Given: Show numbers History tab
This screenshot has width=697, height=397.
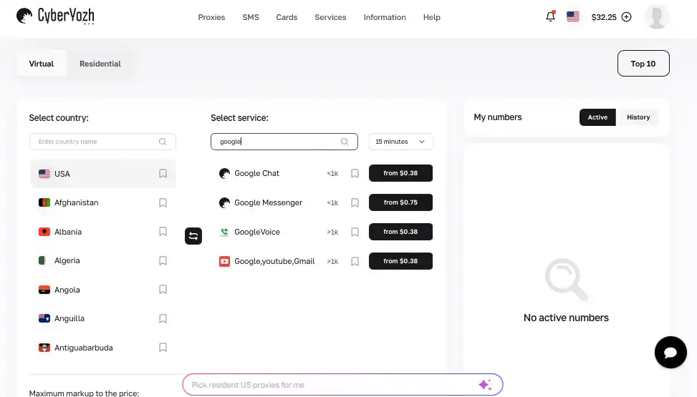Looking at the screenshot, I should tap(638, 117).
